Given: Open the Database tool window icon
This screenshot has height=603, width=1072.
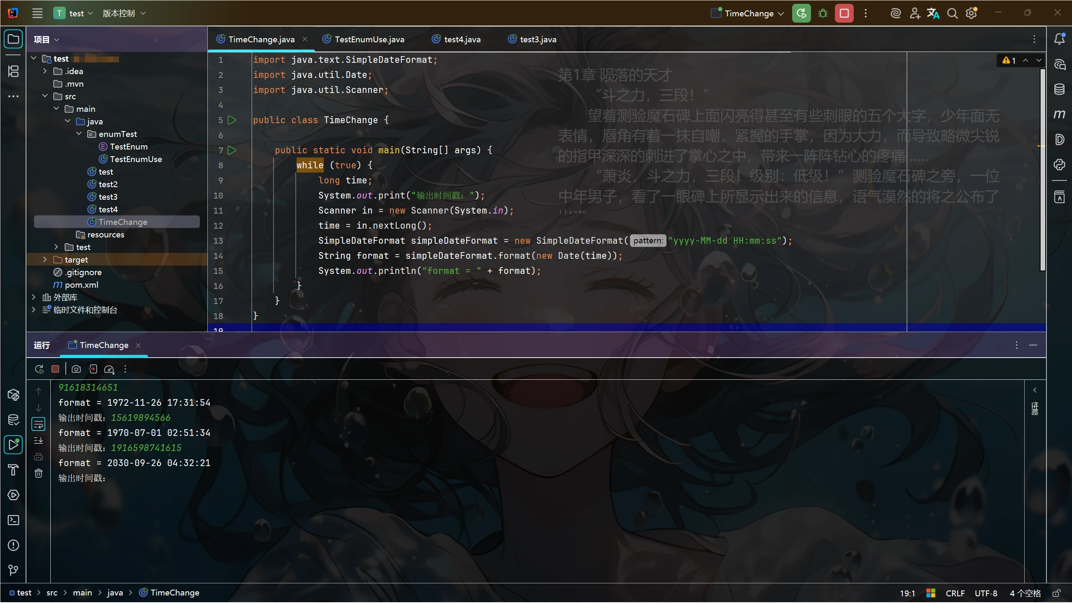Looking at the screenshot, I should click(1059, 89).
